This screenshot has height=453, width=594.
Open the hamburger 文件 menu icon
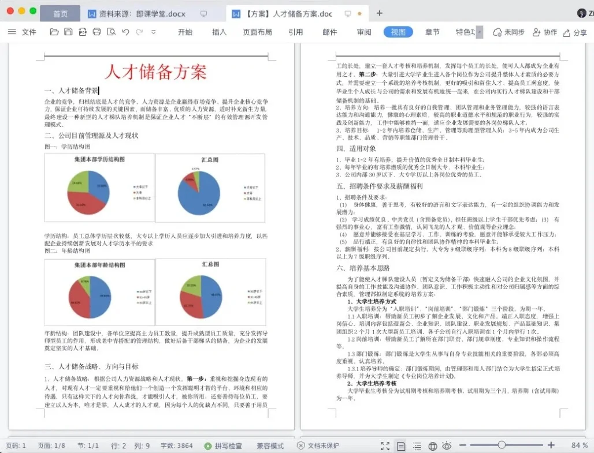click(12, 32)
